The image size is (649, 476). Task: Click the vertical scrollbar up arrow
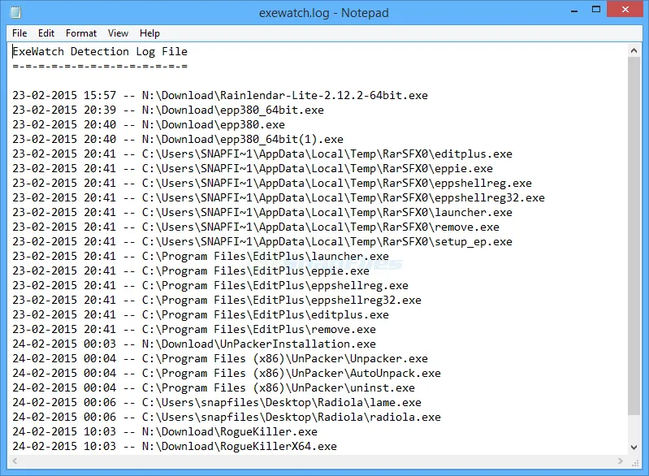[634, 51]
